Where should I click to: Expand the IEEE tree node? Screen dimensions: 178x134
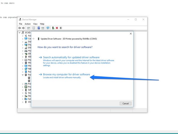23,57
